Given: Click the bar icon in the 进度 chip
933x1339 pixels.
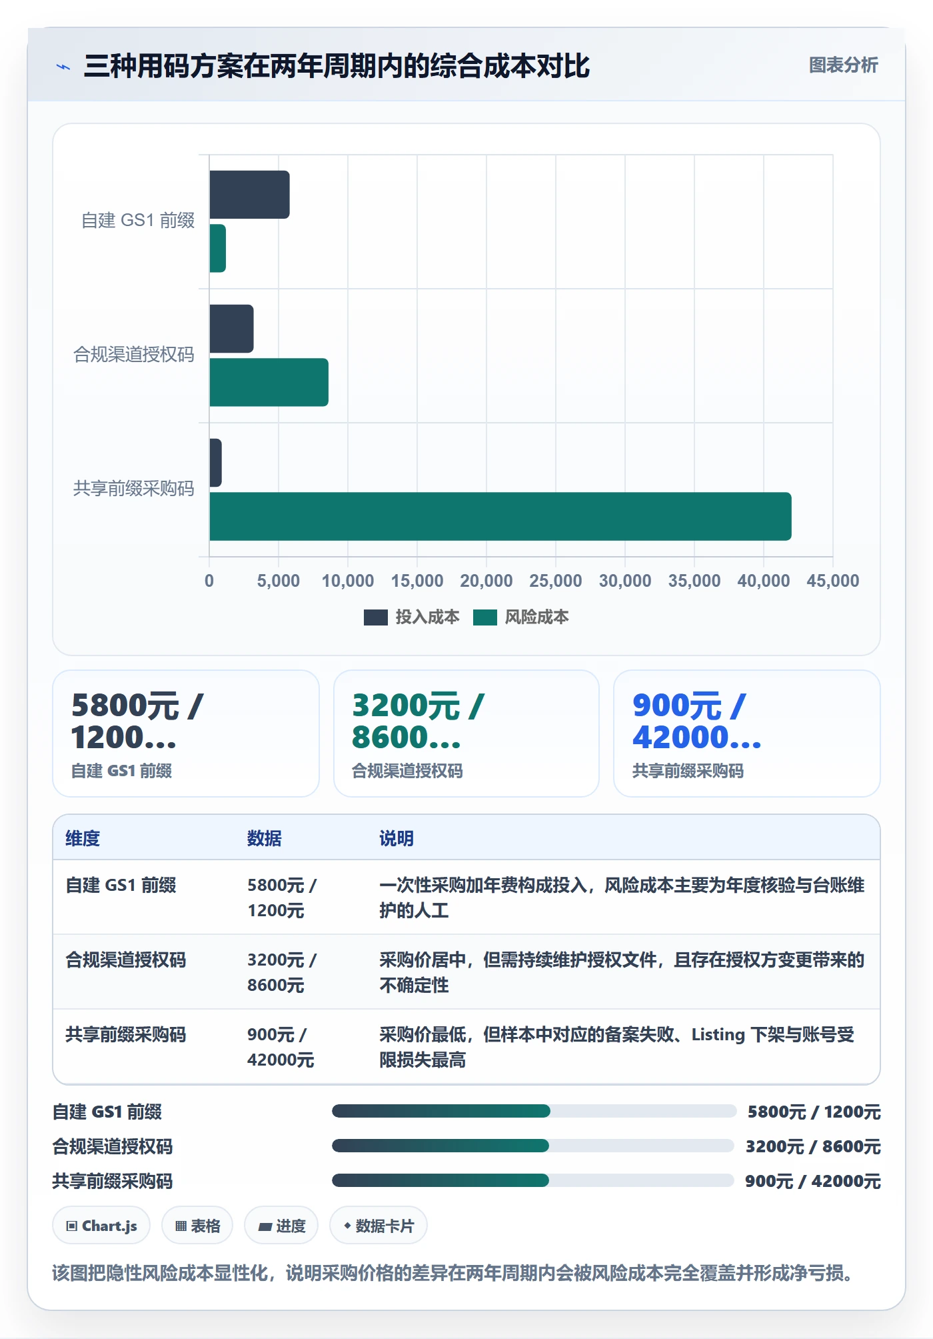Looking at the screenshot, I should click(265, 1226).
